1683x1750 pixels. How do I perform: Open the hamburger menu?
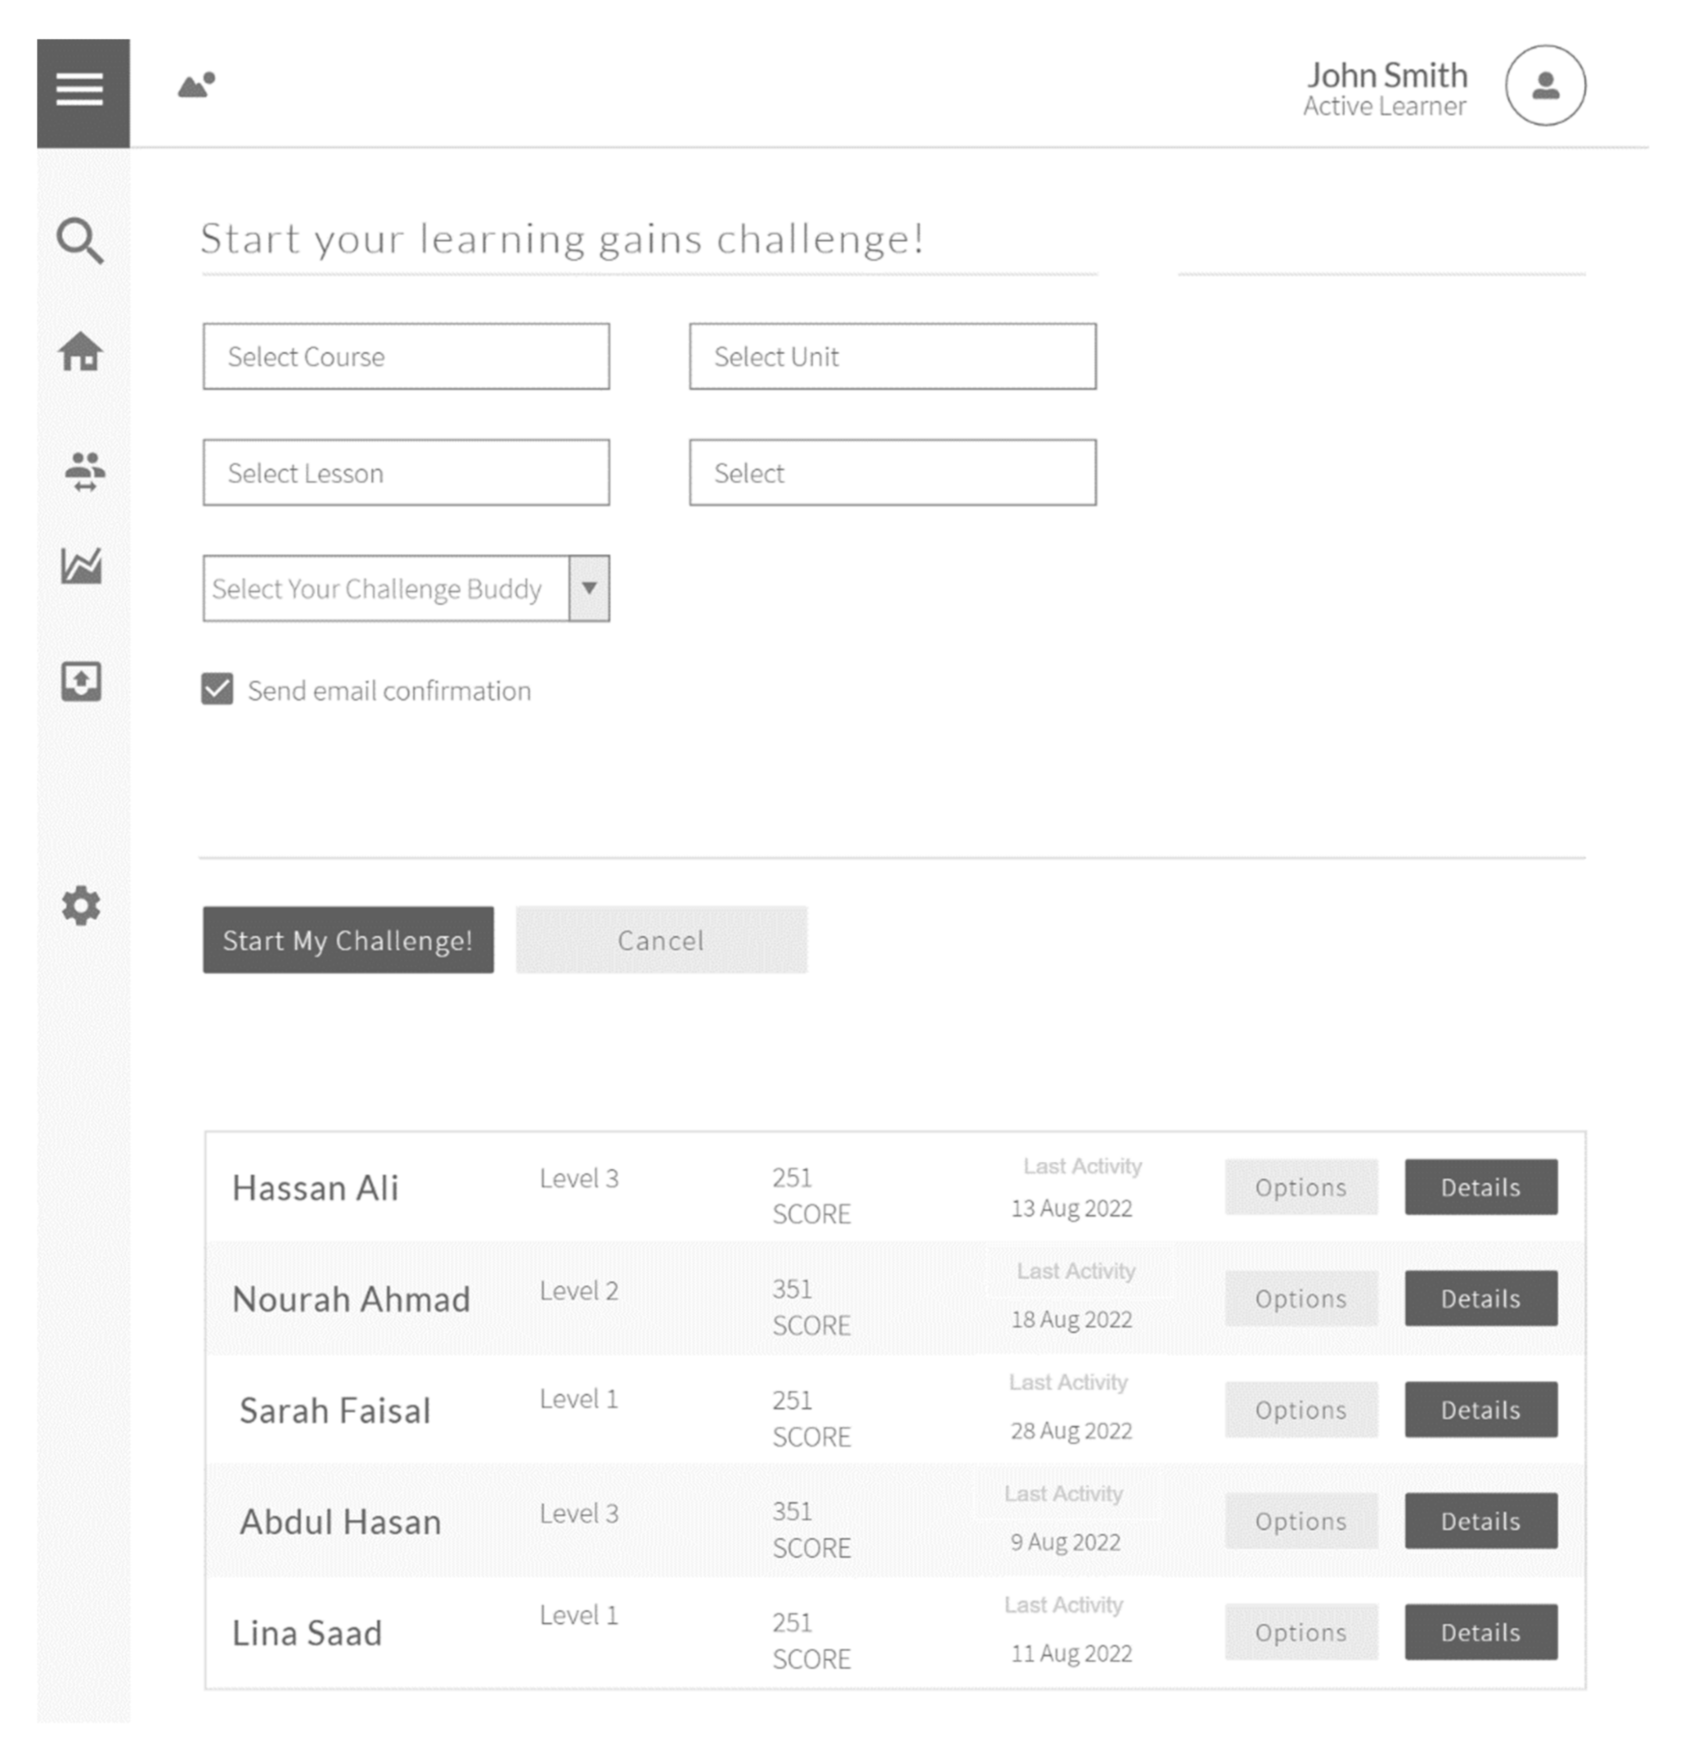pyautogui.click(x=82, y=91)
